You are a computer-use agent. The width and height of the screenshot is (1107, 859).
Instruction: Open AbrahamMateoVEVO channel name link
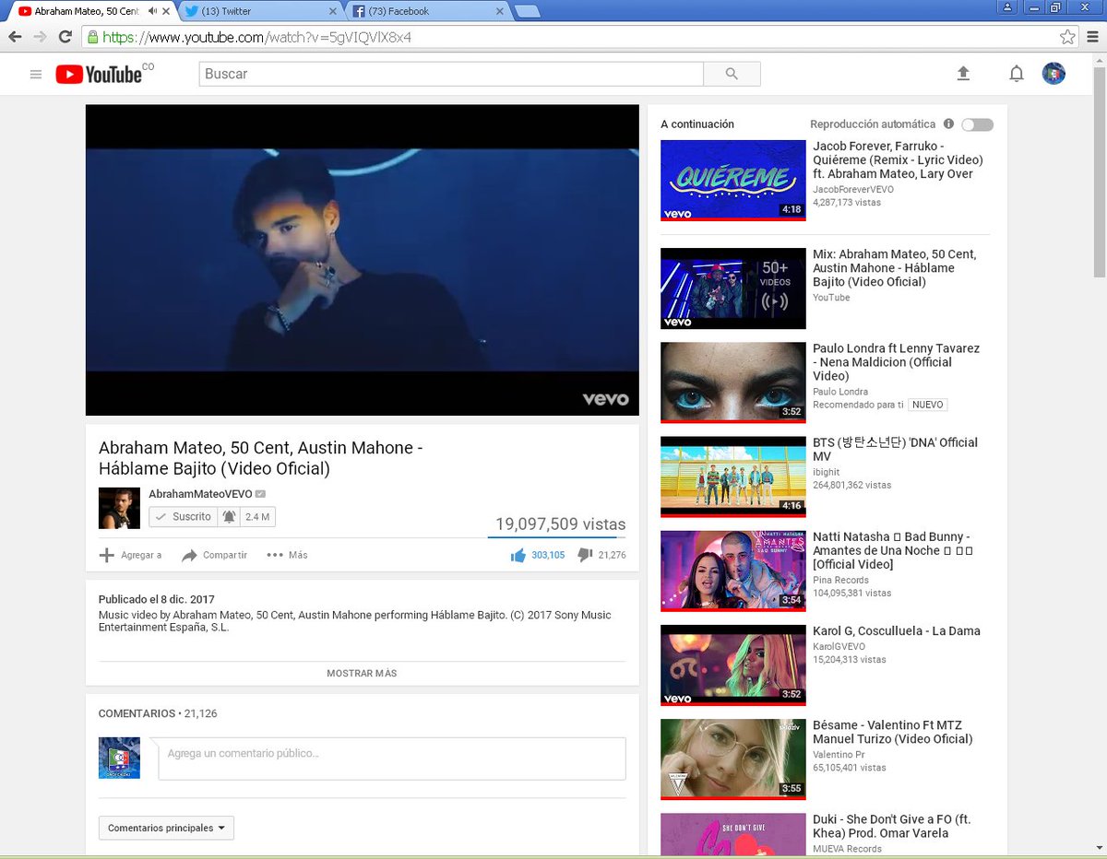pyautogui.click(x=200, y=494)
